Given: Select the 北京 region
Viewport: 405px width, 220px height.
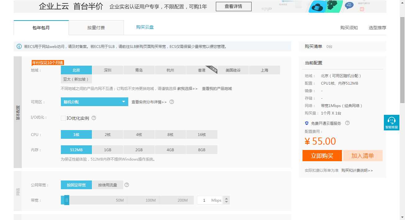Looking at the screenshot, I should click(x=76, y=70).
